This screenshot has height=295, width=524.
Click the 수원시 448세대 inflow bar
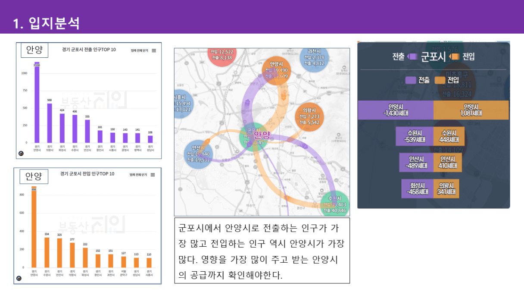(x=449, y=136)
